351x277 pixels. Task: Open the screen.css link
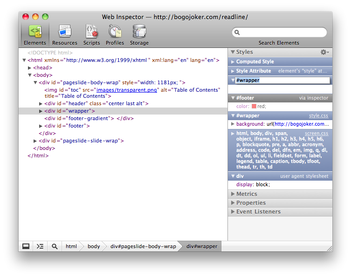point(317,134)
